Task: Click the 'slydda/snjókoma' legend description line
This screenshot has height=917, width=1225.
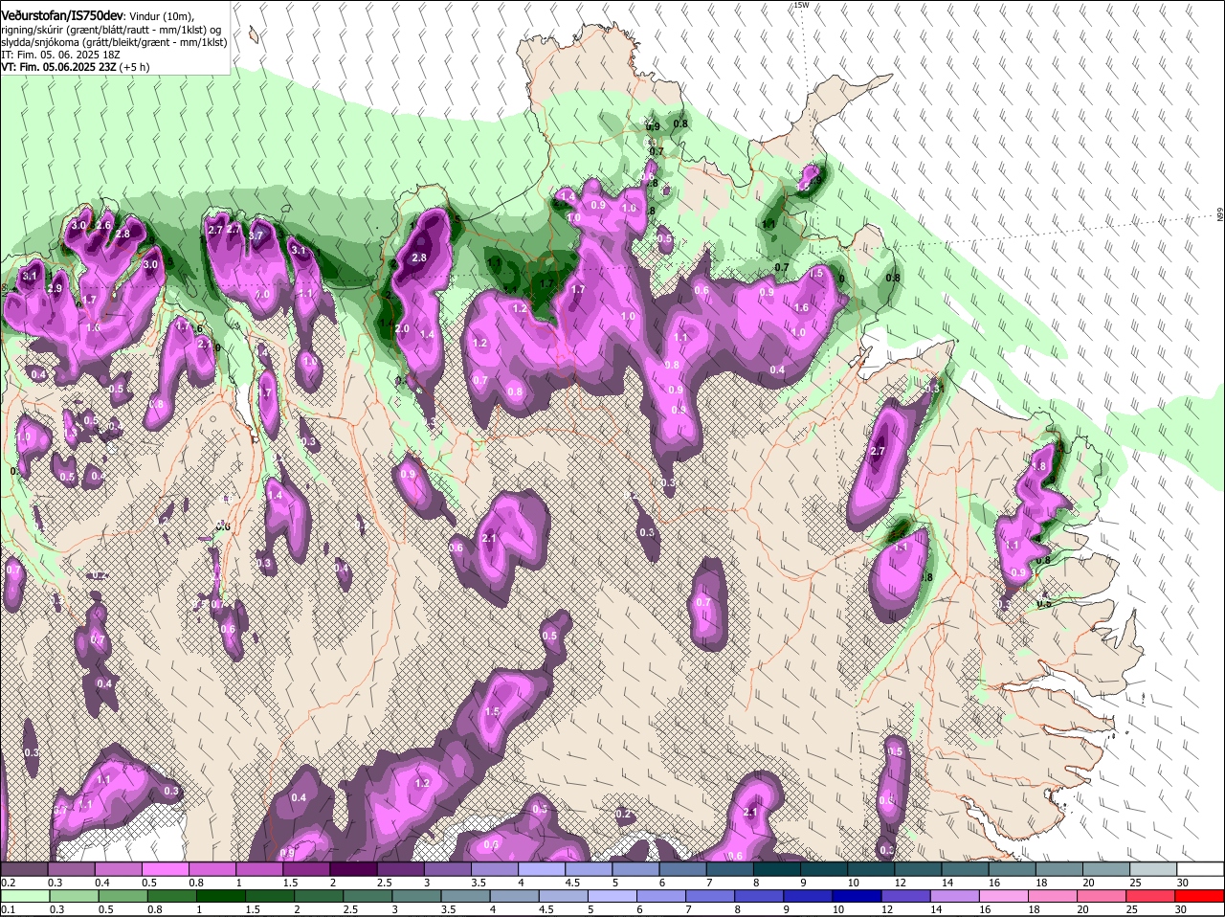Action: click(x=113, y=42)
